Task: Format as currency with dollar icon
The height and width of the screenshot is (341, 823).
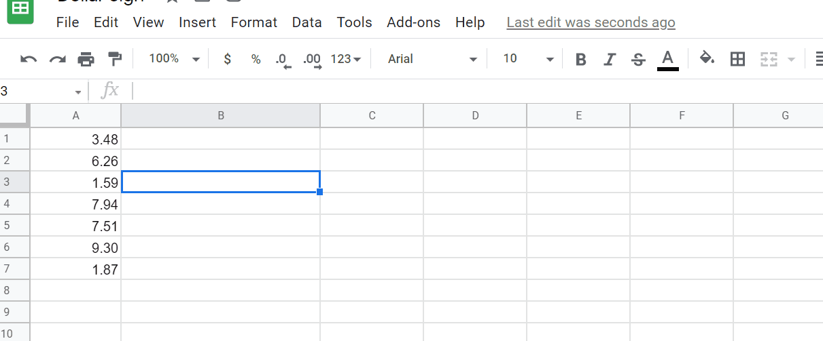Action: 228,60
